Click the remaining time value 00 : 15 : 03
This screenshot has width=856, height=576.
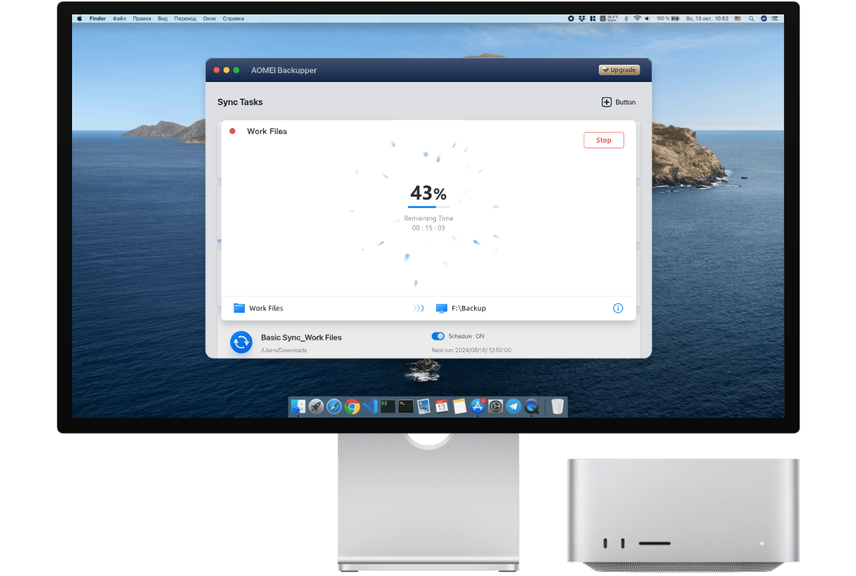pos(429,228)
